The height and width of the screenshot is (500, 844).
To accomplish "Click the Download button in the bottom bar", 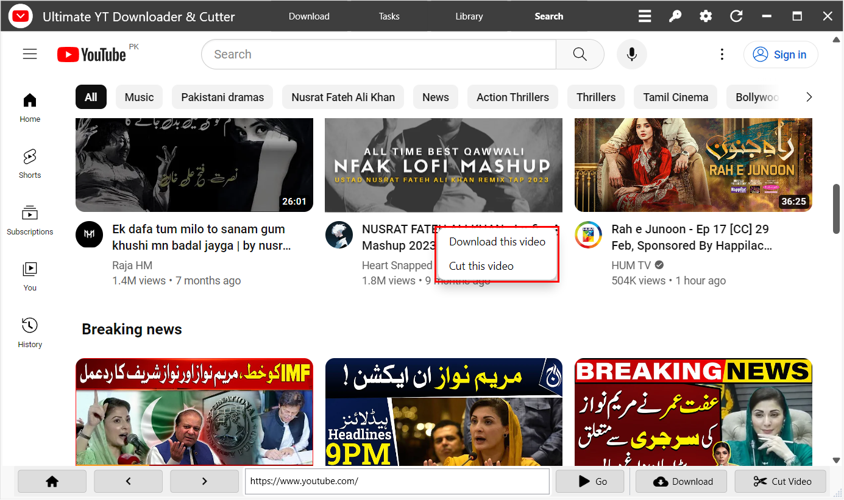I will tap(682, 481).
